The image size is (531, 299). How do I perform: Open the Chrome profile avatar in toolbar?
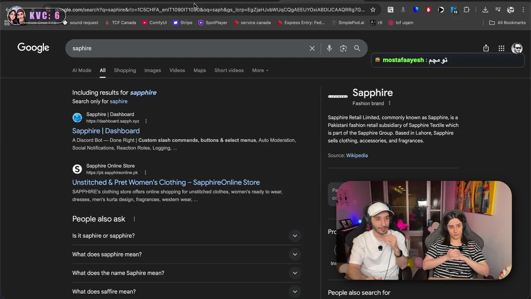point(511,10)
